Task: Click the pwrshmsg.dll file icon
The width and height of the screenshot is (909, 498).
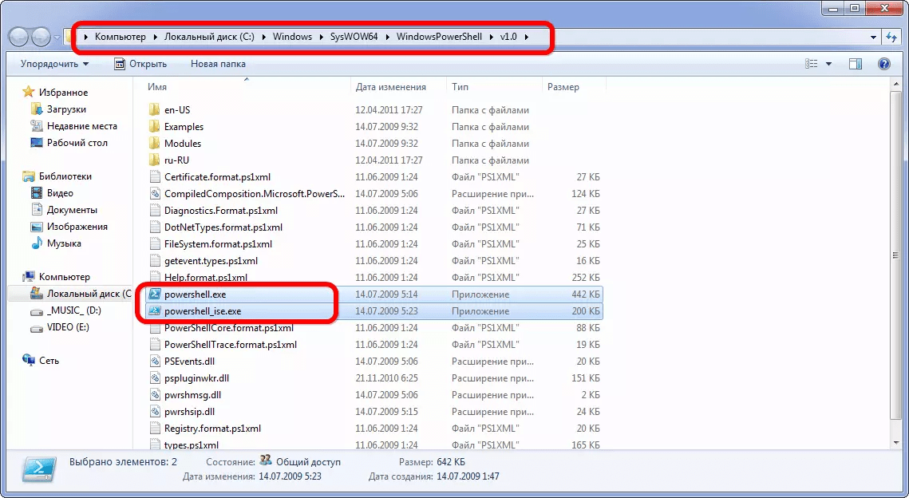Action: coord(154,395)
